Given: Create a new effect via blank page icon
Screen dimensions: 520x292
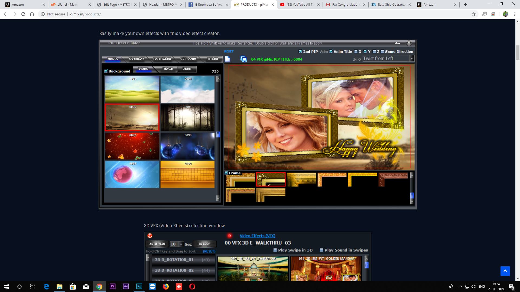Looking at the screenshot, I should click(227, 59).
